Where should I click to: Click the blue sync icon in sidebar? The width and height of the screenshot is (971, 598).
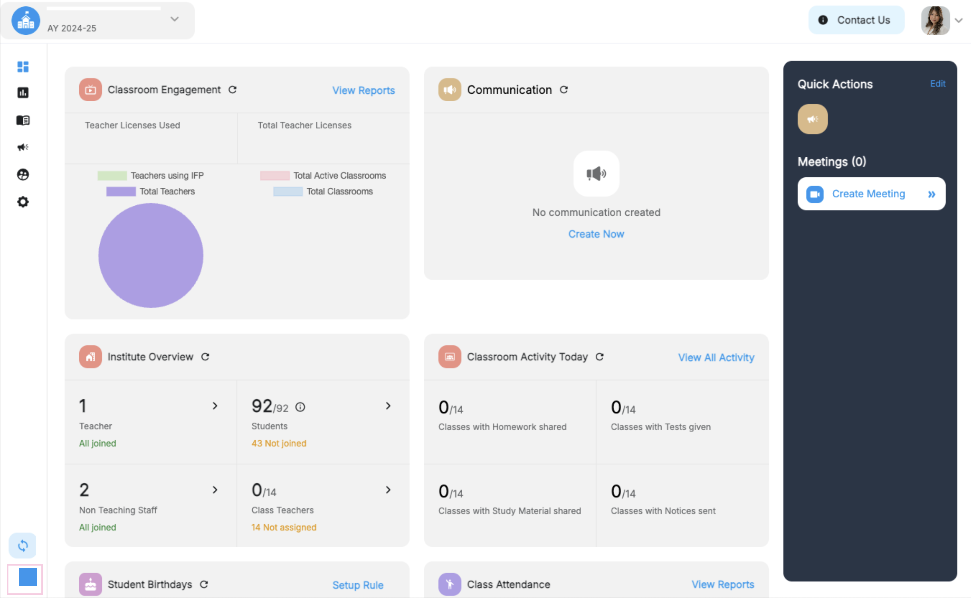click(23, 545)
